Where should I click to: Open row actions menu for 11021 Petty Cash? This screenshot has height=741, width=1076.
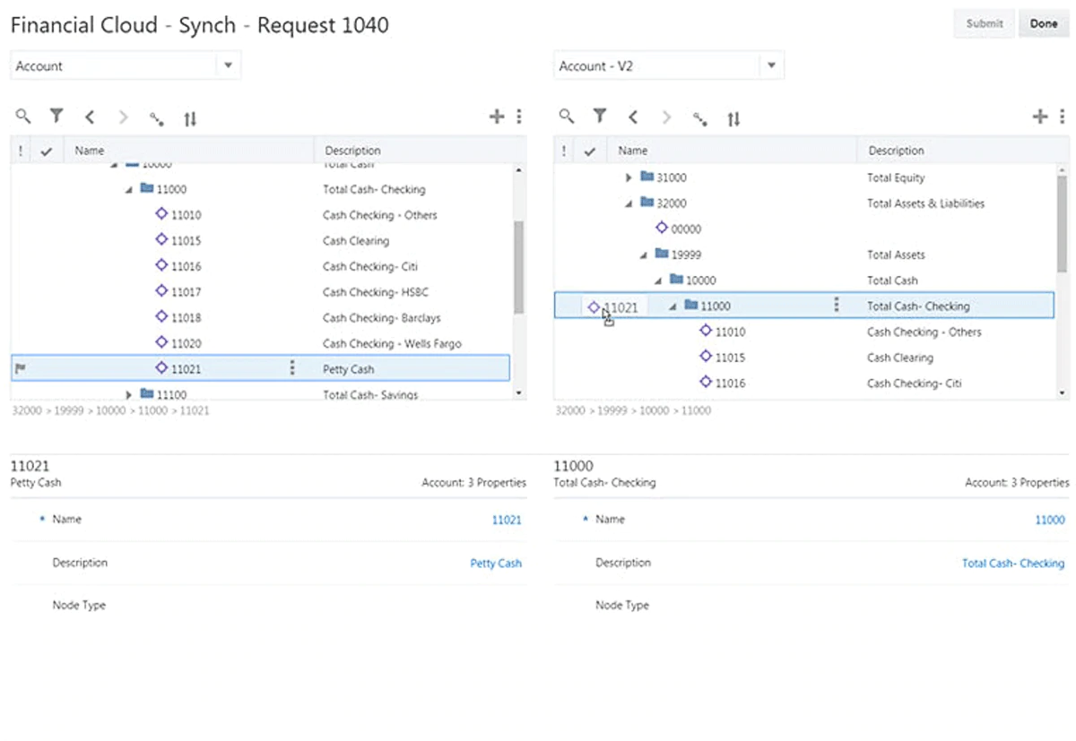[292, 368]
